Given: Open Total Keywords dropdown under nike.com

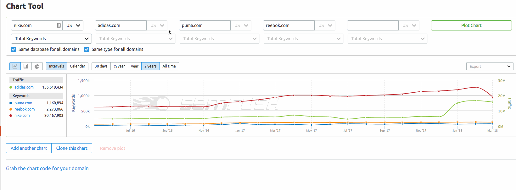Looking at the screenshot, I should click(x=51, y=39).
